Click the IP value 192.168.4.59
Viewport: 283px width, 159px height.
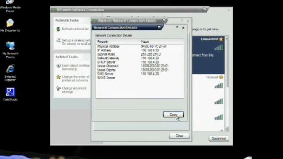150,50
